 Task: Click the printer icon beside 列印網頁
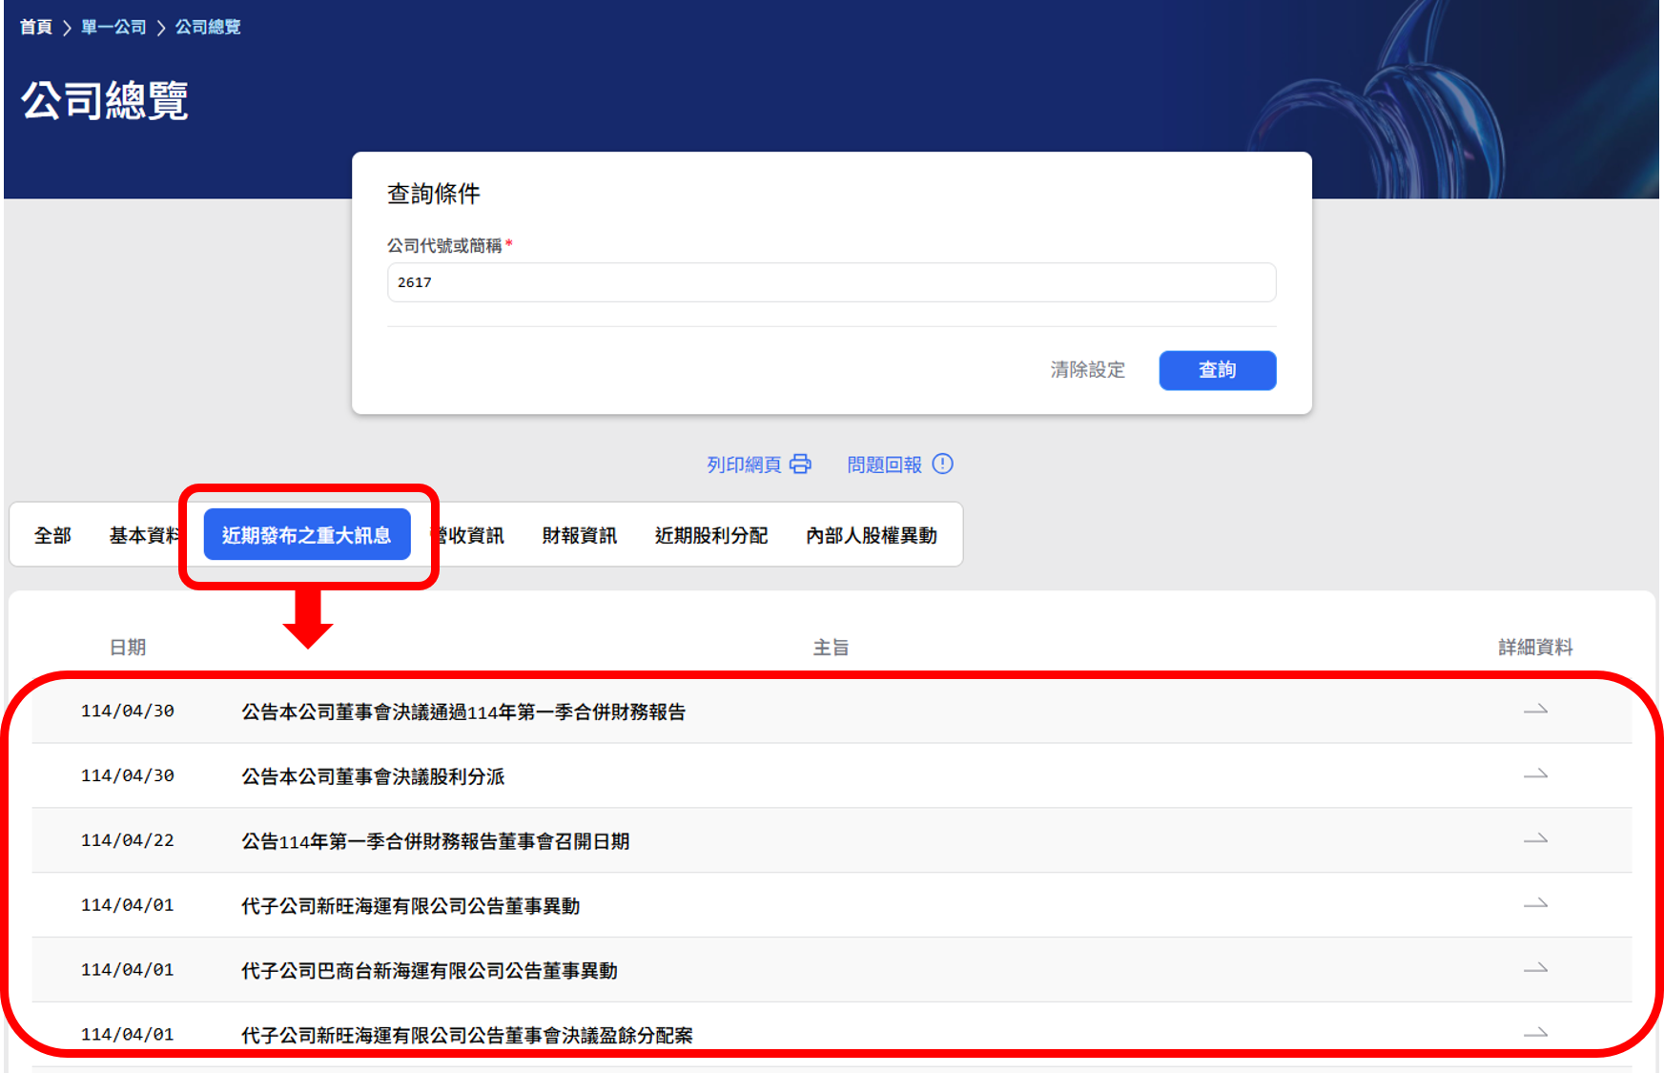click(x=800, y=464)
